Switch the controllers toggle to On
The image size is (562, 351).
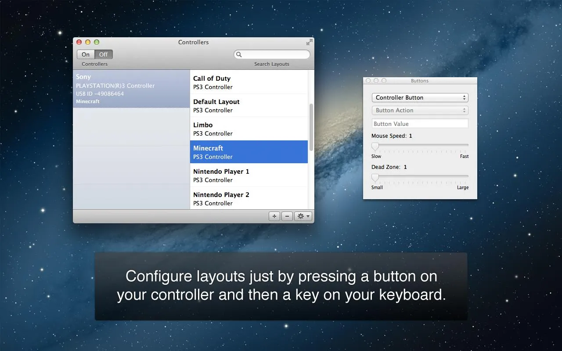pyautogui.click(x=85, y=54)
